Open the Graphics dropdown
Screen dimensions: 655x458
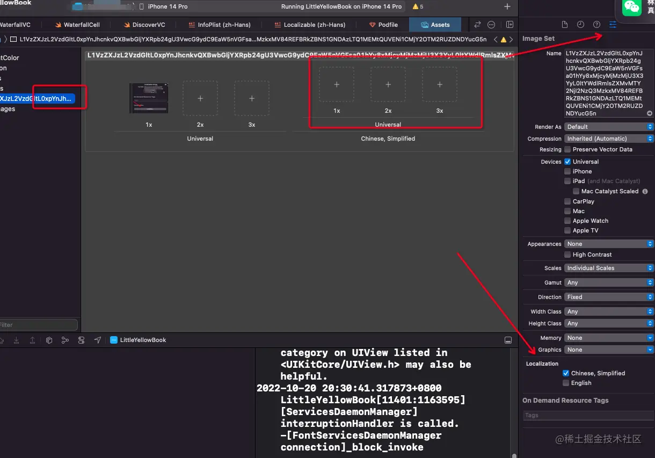[x=609, y=350]
